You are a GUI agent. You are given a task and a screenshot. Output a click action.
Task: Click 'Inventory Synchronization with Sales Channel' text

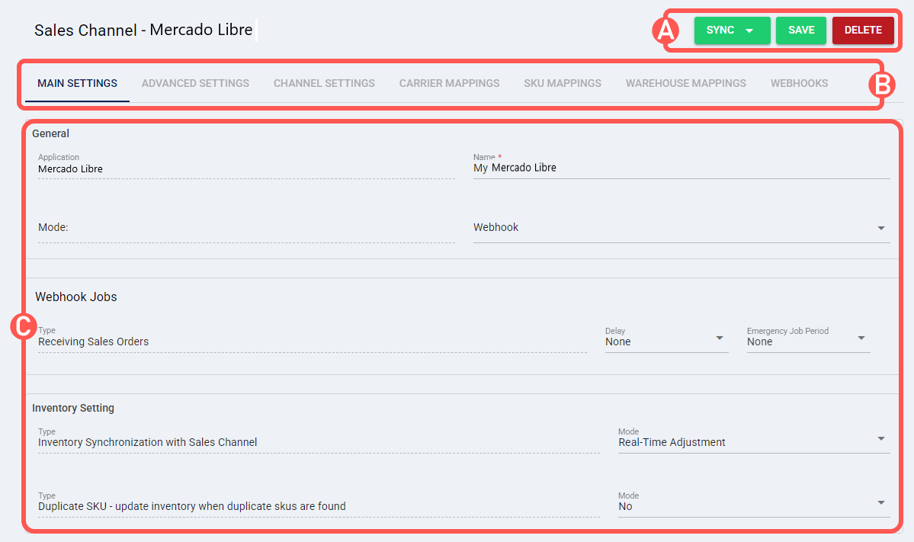point(147,442)
